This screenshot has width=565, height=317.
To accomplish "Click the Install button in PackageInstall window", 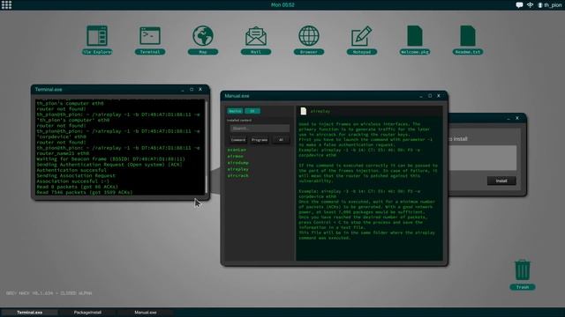I will (x=501, y=181).
